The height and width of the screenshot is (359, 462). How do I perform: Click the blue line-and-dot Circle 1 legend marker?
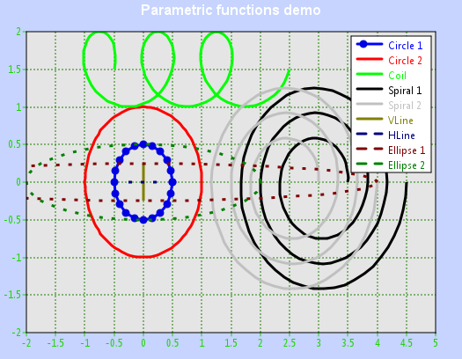pyautogui.click(x=370, y=45)
